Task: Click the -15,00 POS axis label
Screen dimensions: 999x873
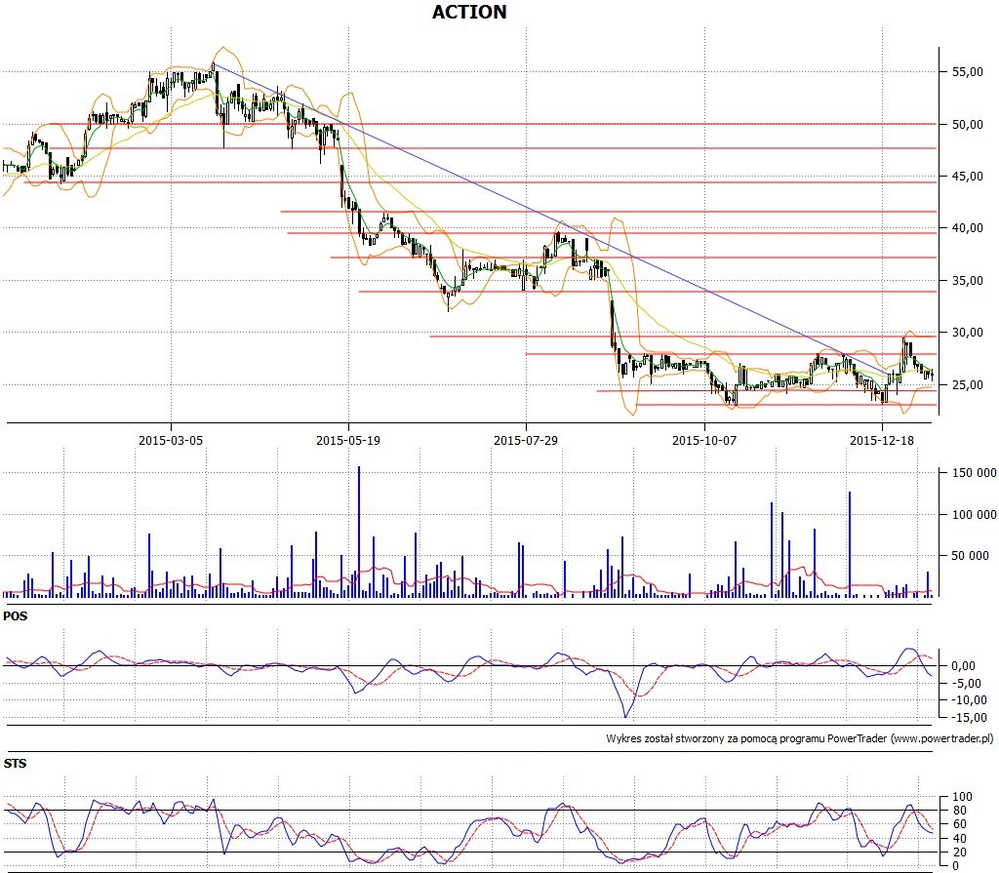Action: (969, 717)
